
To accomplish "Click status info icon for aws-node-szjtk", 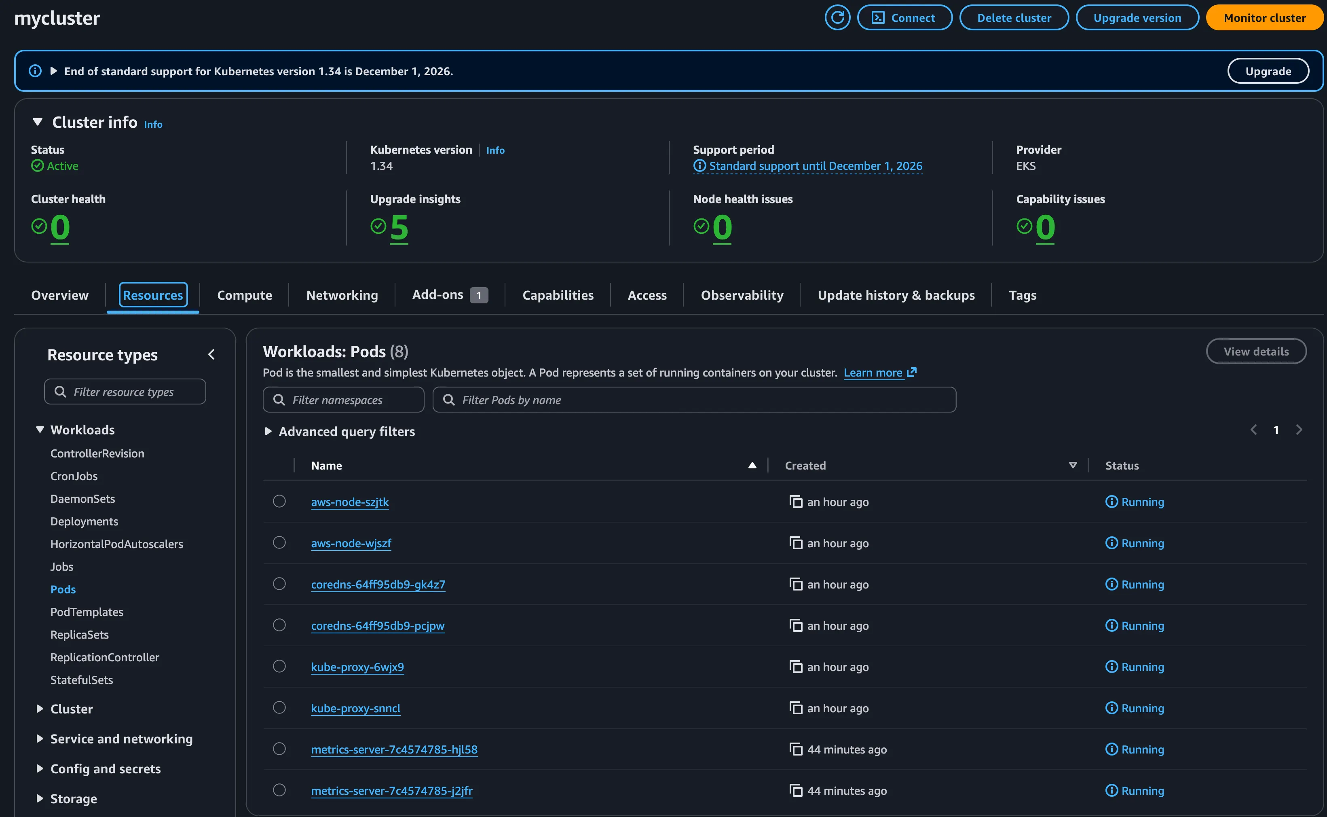I will click(1111, 502).
